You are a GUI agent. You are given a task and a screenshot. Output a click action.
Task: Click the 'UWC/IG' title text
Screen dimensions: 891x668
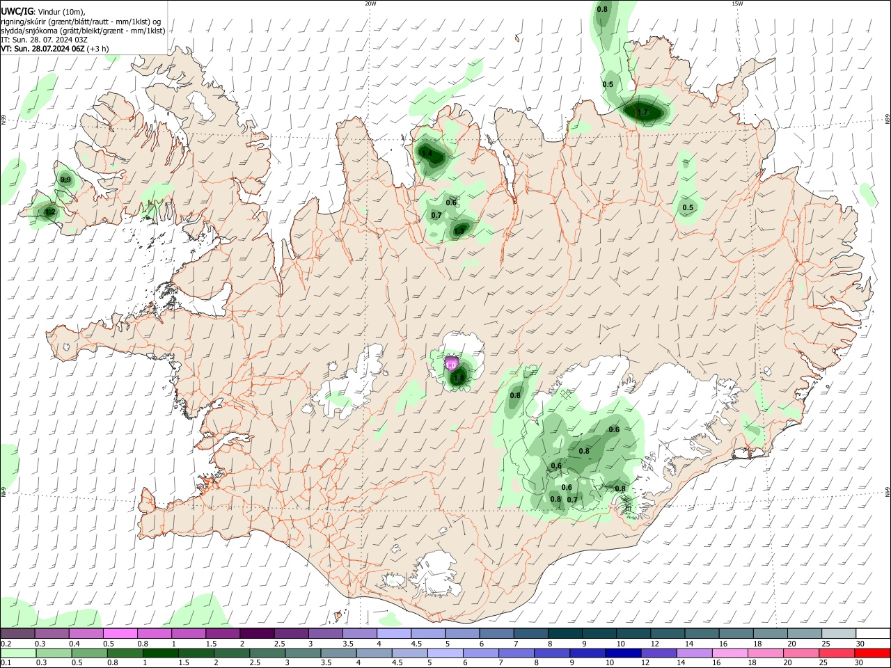pyautogui.click(x=17, y=11)
